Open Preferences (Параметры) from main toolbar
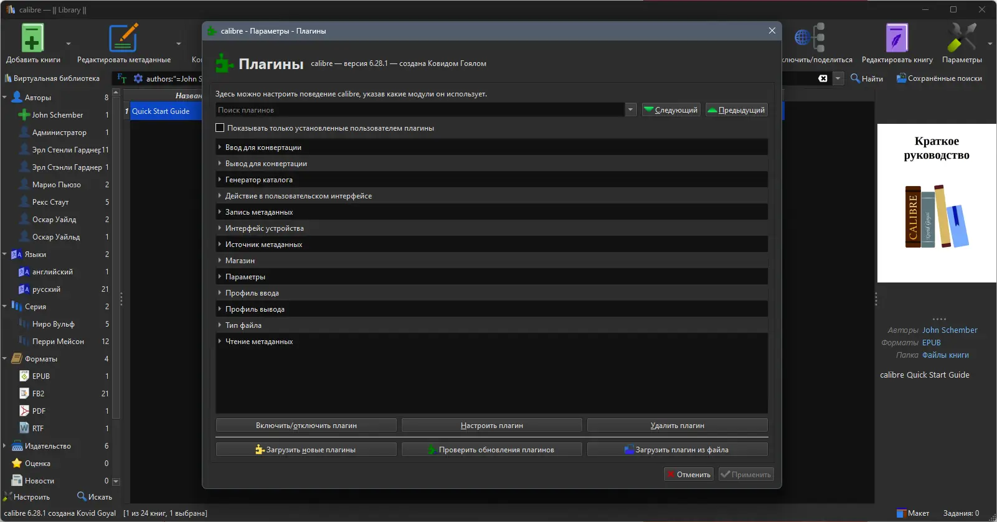 pyautogui.click(x=962, y=38)
